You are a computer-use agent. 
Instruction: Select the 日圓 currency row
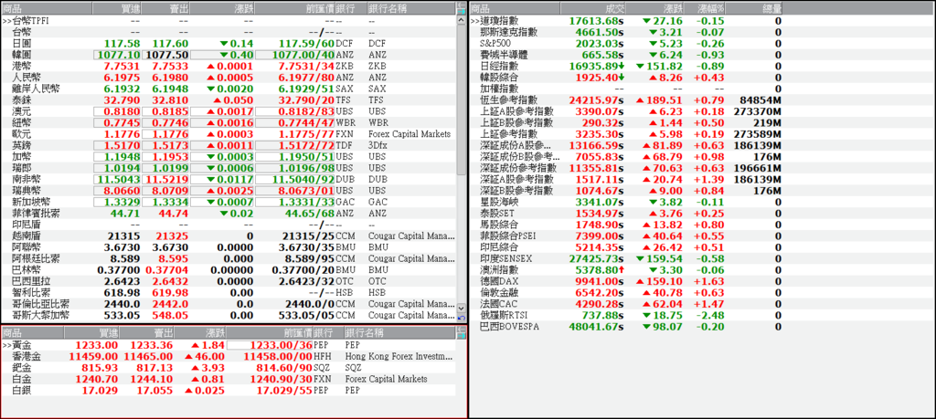(x=229, y=44)
